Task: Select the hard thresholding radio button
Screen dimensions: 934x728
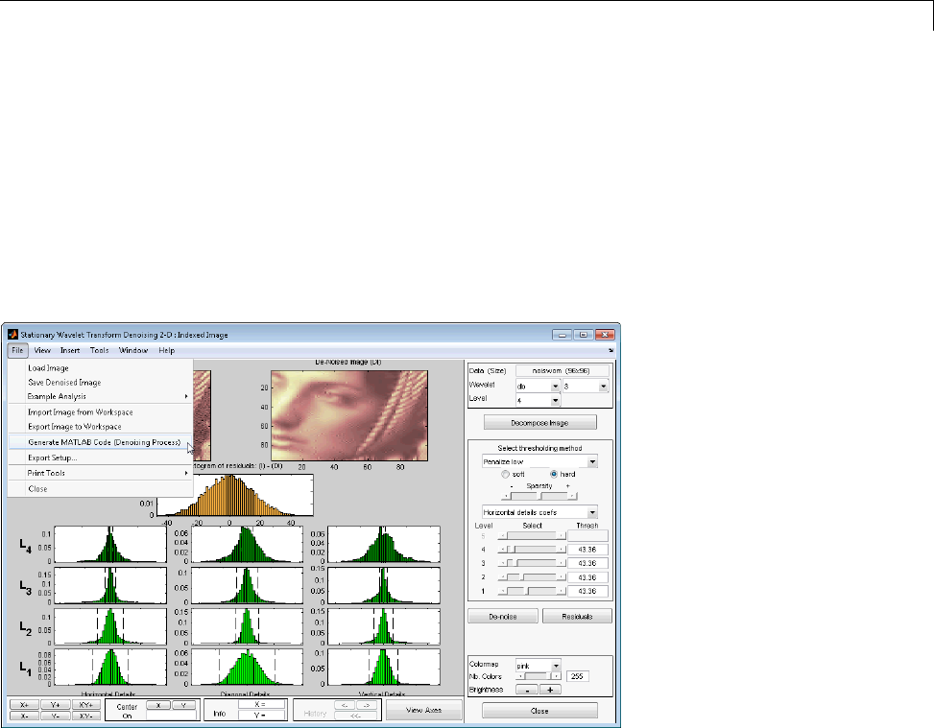Action: 554,475
